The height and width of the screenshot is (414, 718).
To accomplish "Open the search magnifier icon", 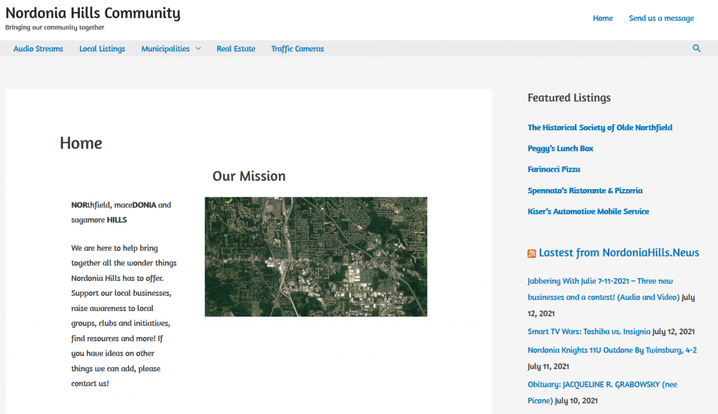I will [696, 48].
